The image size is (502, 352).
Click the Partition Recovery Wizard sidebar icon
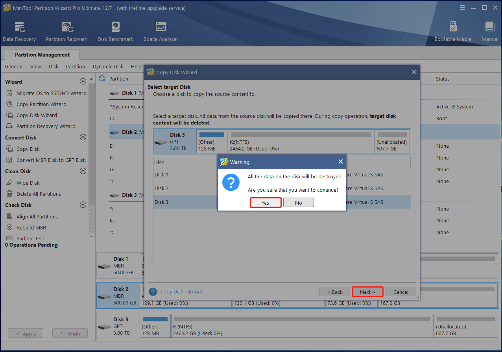click(x=9, y=126)
